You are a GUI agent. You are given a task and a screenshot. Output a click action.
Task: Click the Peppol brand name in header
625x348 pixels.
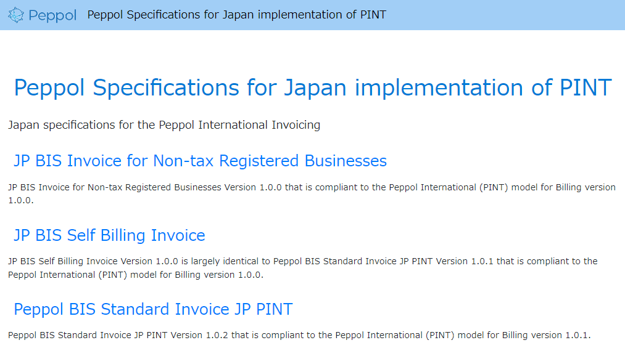click(52, 15)
